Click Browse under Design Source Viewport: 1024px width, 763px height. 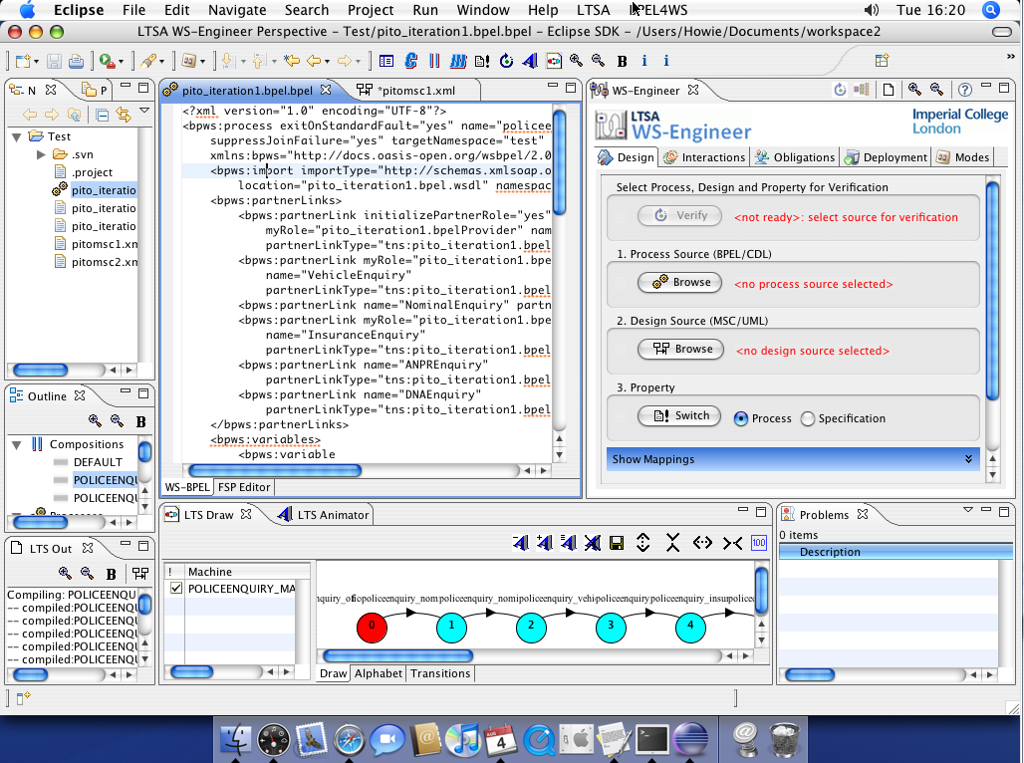[x=680, y=349]
